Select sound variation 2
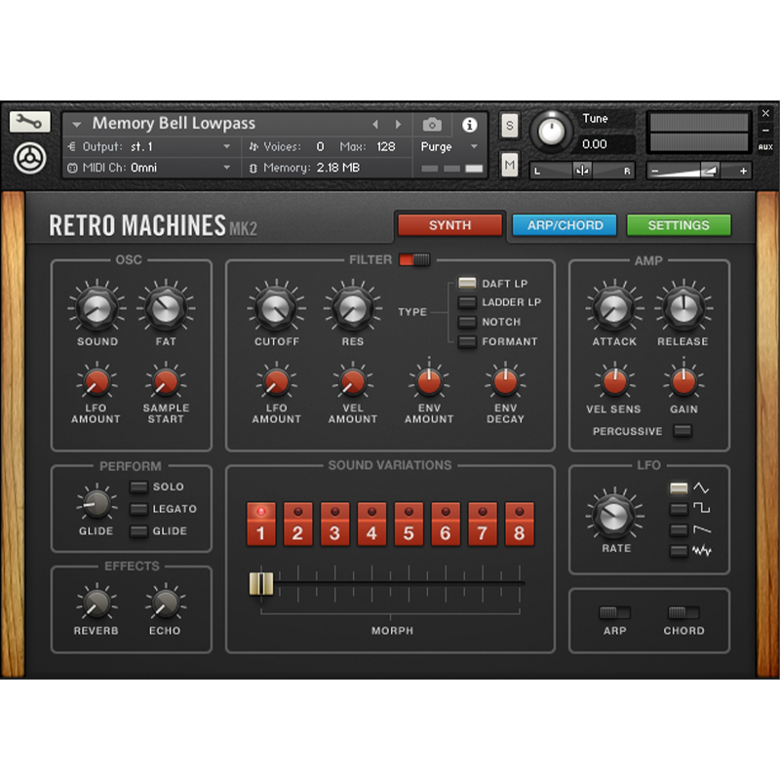Screen dimensions: 780x780 click(x=297, y=525)
